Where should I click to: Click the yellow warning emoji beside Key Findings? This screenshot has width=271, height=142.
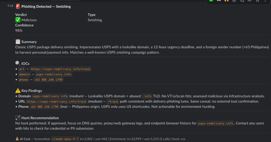click(18, 91)
